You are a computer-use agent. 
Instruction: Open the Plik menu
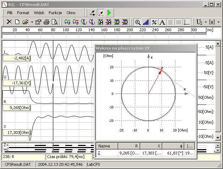point(10,13)
